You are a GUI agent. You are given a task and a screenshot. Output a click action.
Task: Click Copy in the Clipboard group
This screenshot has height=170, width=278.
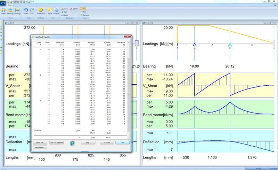coord(66,15)
